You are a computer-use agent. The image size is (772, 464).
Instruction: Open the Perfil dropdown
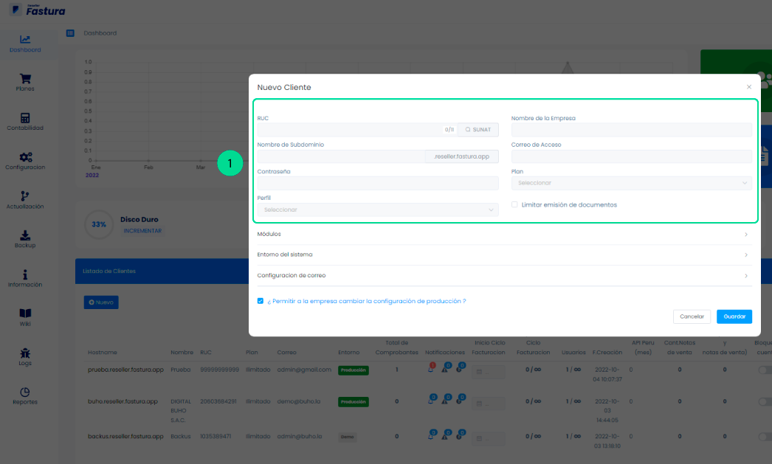[377, 210]
